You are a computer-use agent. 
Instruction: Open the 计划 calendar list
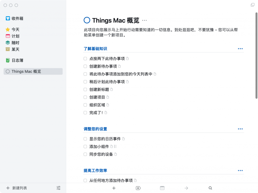pos(16,36)
